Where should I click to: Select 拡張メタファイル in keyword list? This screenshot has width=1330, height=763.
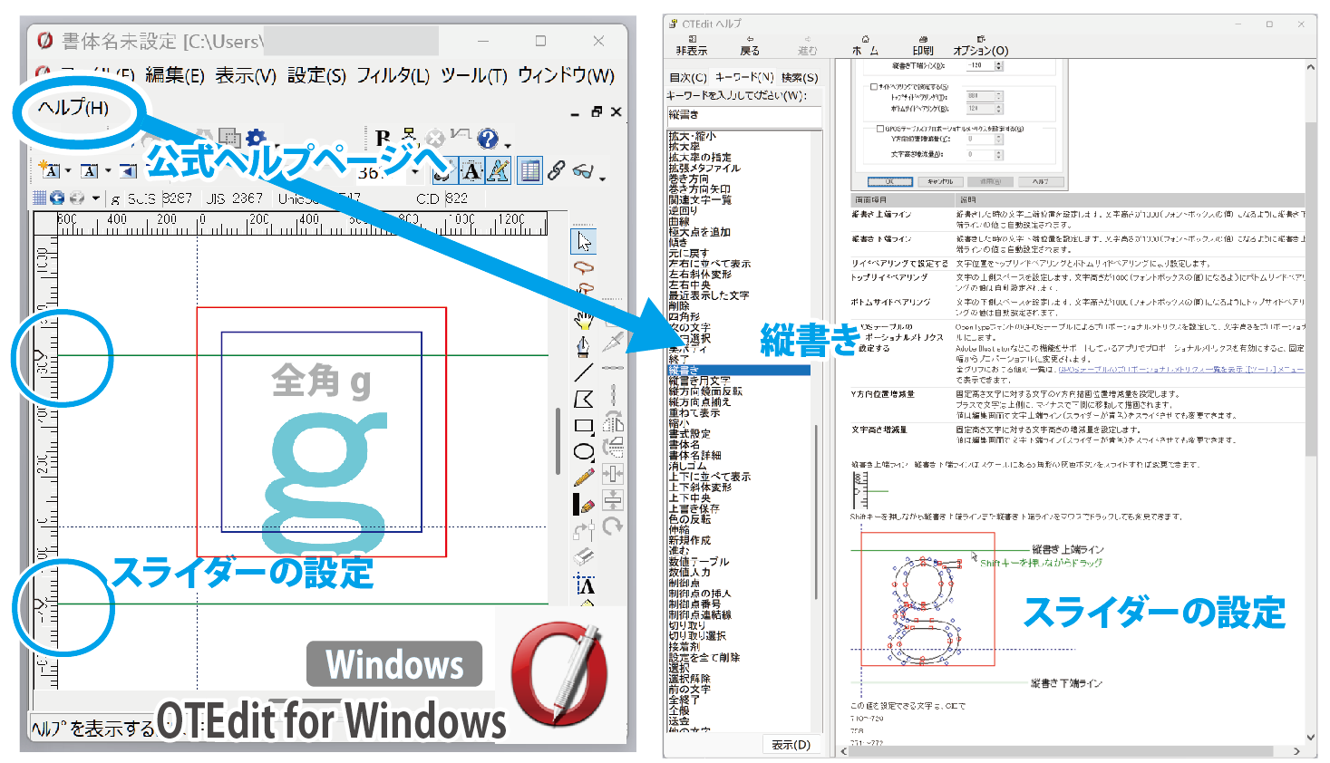pyautogui.click(x=704, y=168)
